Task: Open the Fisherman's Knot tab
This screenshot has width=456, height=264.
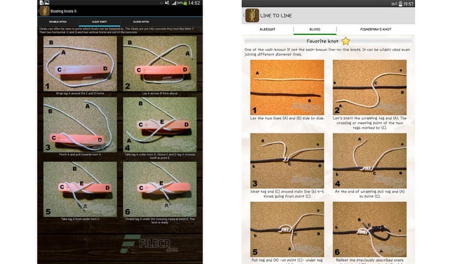Action: (x=375, y=29)
